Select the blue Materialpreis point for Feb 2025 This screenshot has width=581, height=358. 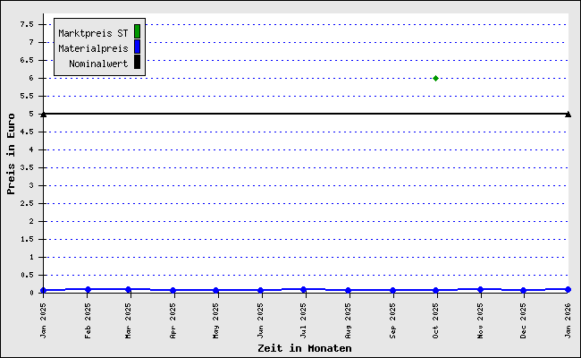pos(88,289)
